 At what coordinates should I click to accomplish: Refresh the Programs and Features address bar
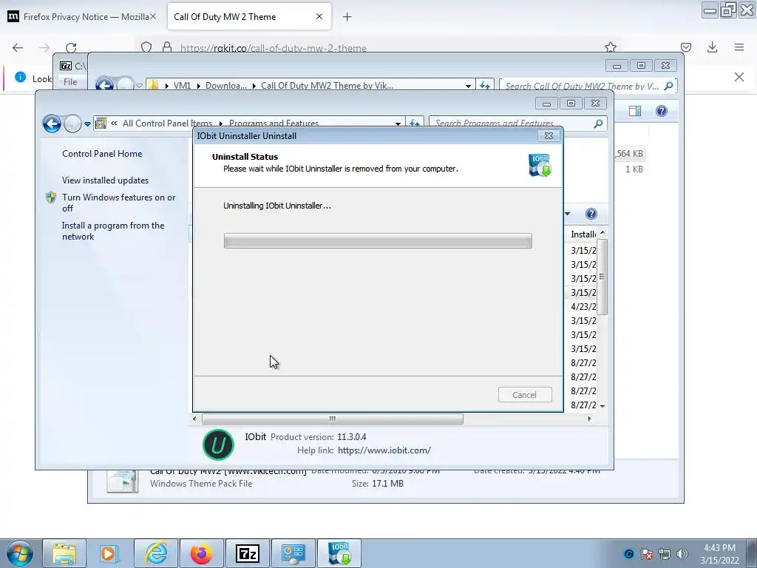[414, 124]
